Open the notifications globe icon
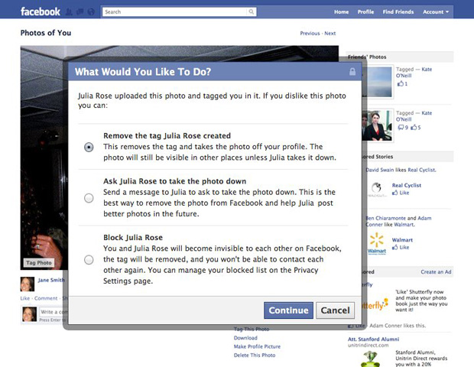Viewport: 474px width, 367px height. click(x=91, y=12)
